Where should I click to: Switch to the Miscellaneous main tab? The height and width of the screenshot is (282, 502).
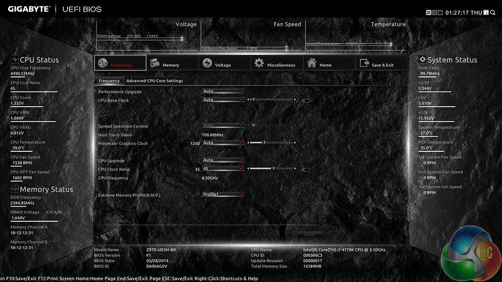[277, 63]
